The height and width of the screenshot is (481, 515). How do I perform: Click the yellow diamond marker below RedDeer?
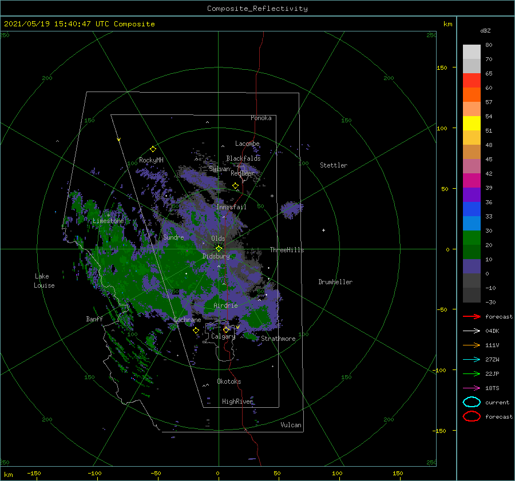[x=235, y=186]
